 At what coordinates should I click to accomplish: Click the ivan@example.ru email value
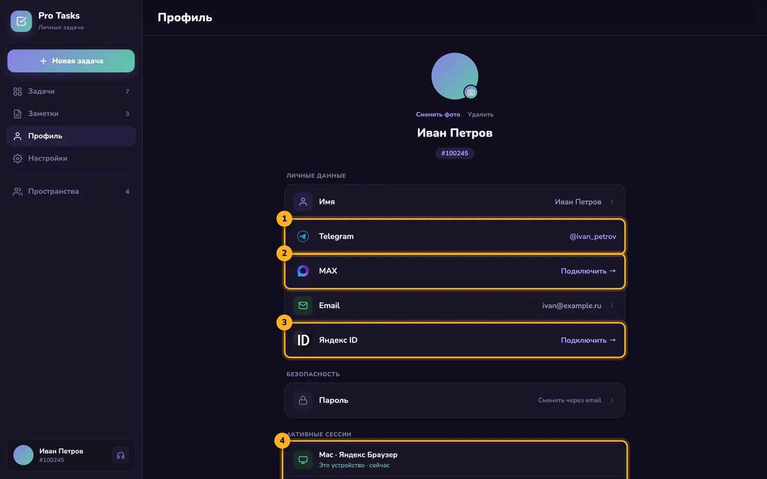tap(571, 306)
